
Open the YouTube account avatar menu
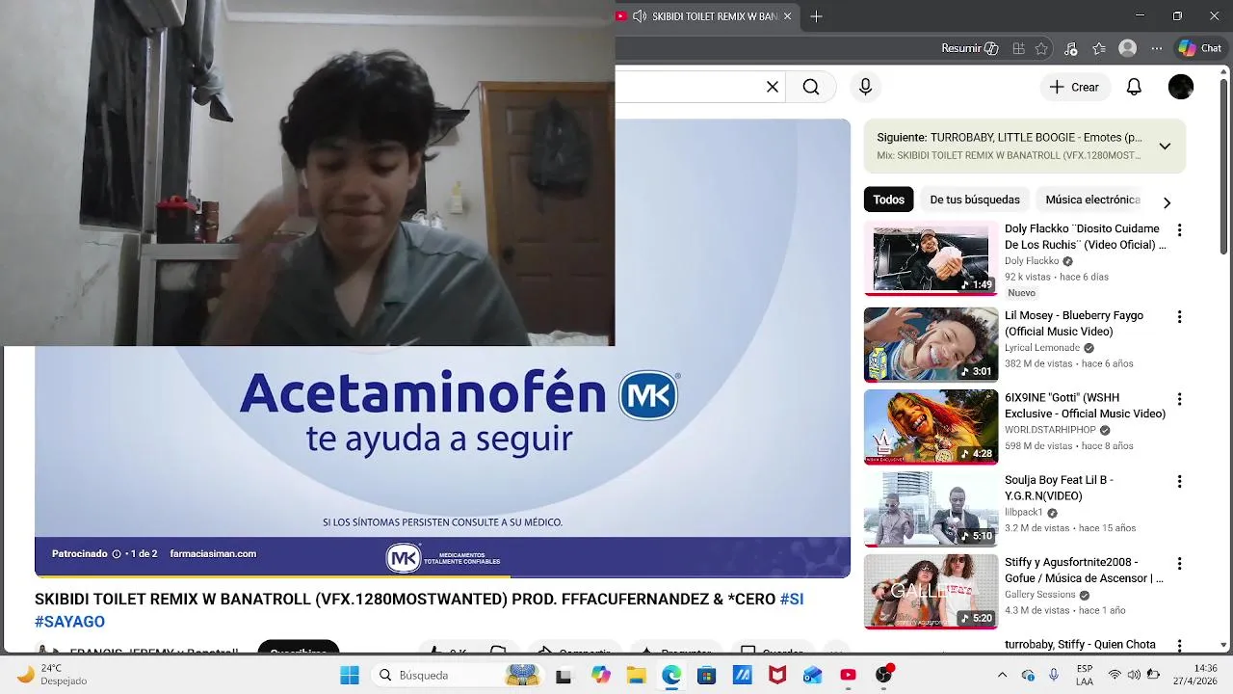[1181, 87]
